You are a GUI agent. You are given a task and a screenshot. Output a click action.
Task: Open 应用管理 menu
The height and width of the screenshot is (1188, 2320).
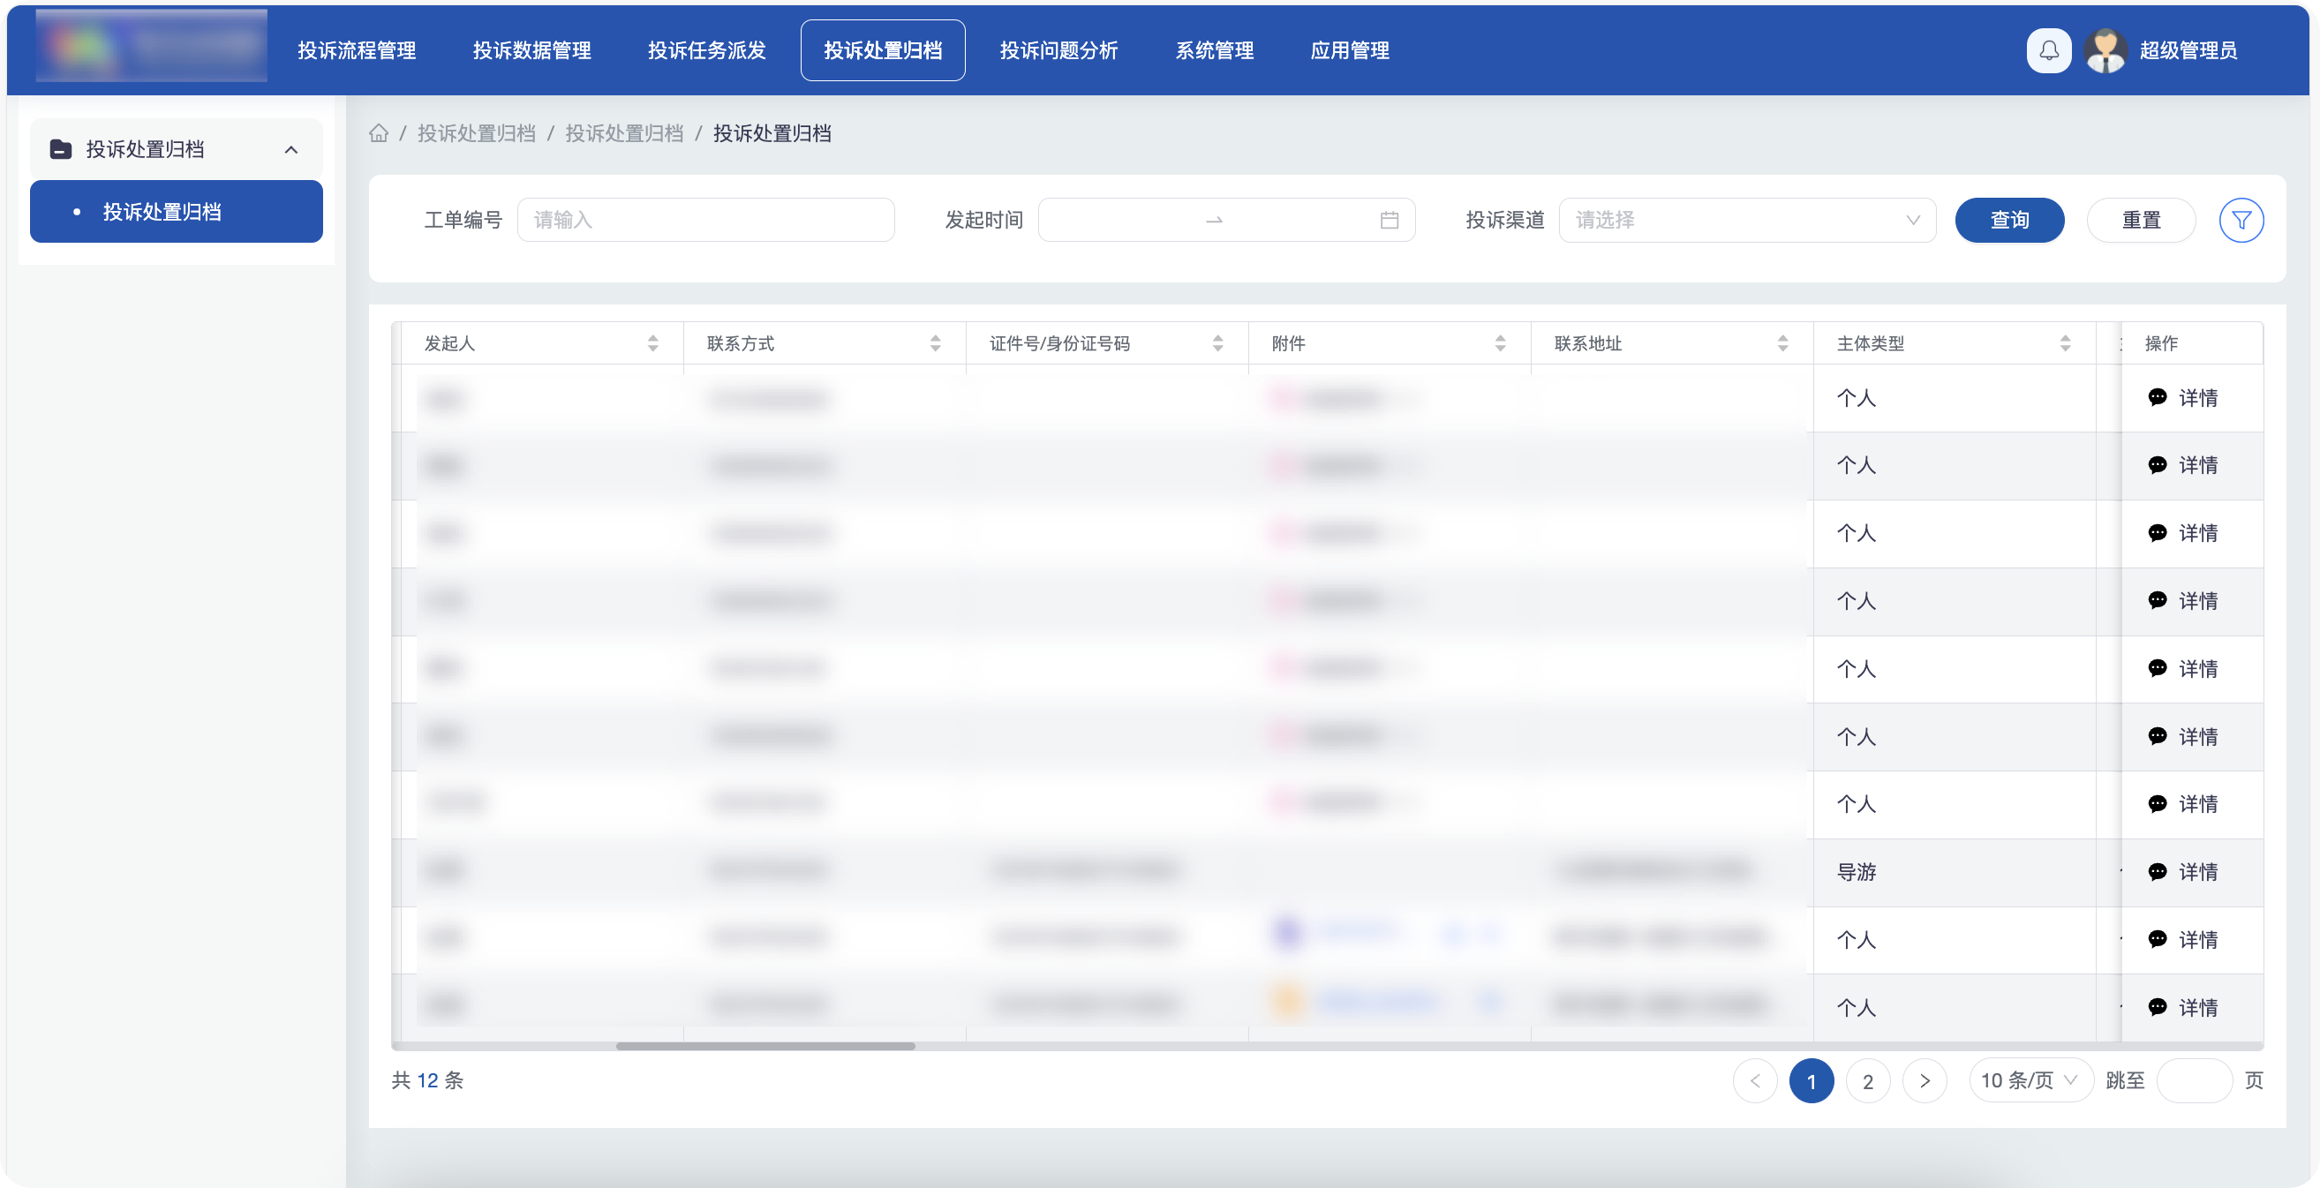[x=1349, y=50]
